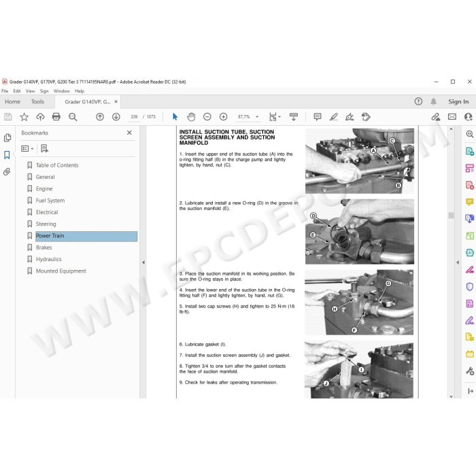Screen dimensions: 476x476
Task: Print the document via printer icon
Action: [x=56, y=117]
